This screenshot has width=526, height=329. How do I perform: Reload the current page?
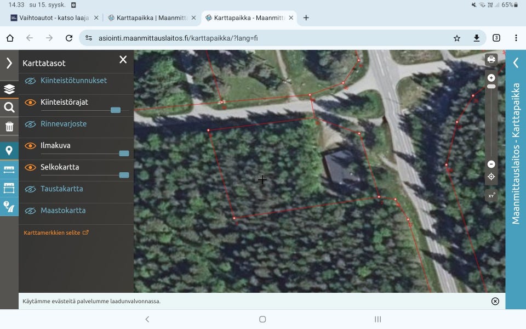click(x=69, y=38)
